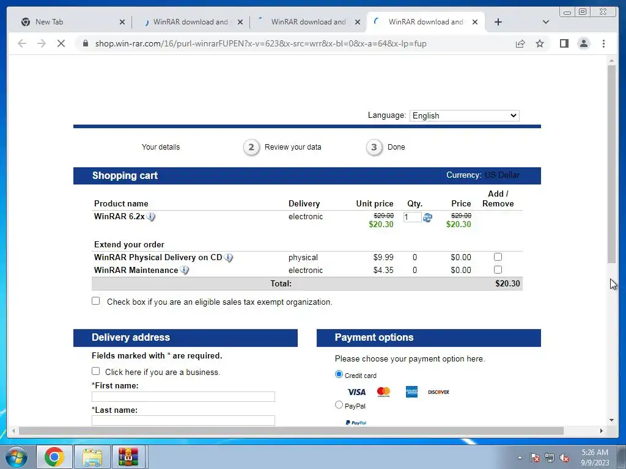Click the vertical scrollbar thumb
626x469 pixels.
611,164
